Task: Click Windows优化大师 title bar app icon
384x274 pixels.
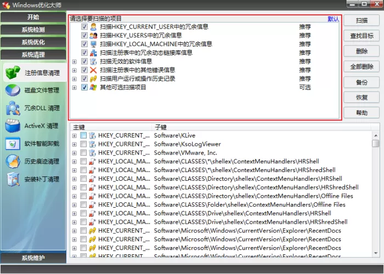Action: pyautogui.click(x=6, y=5)
